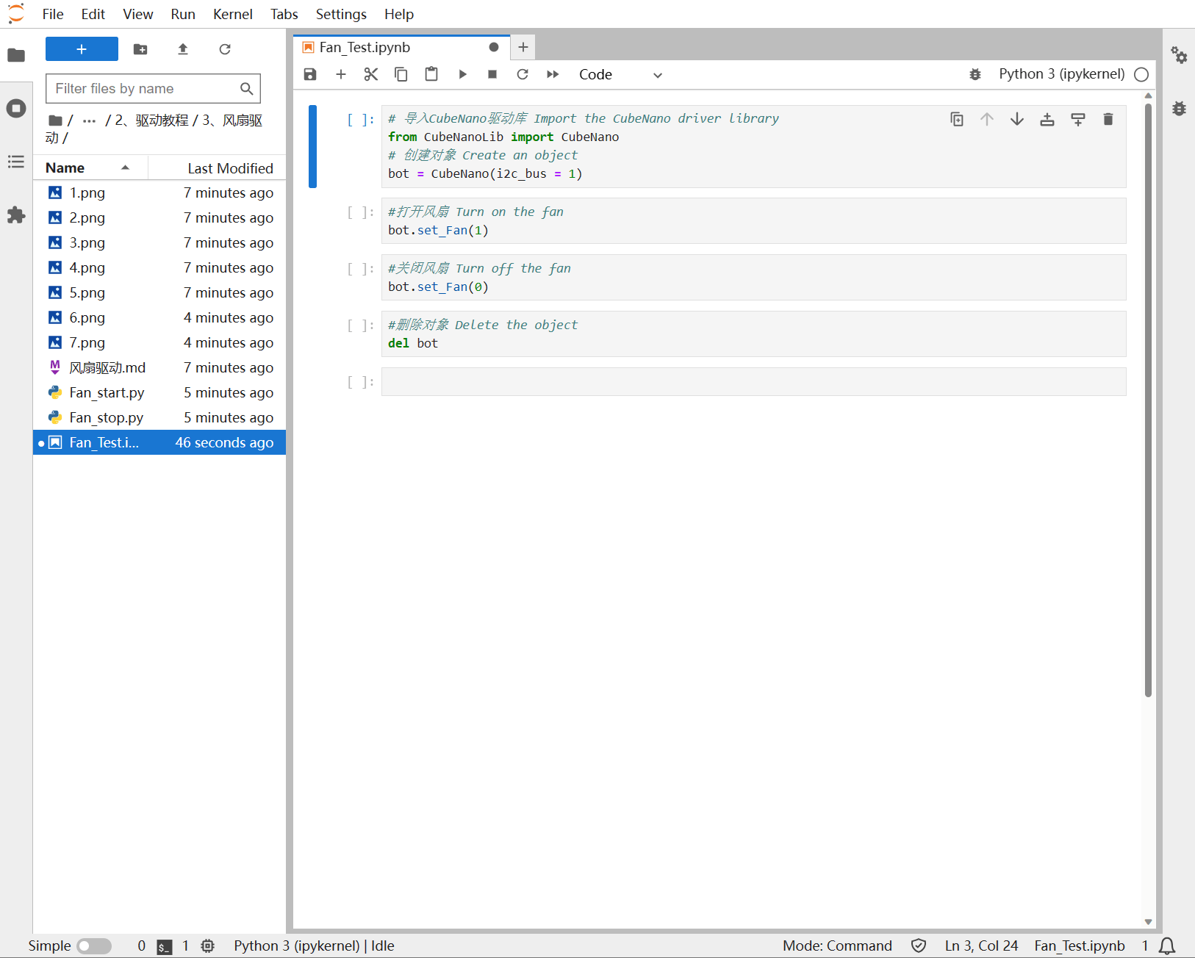Insert cell above the active cell

[x=1047, y=119]
